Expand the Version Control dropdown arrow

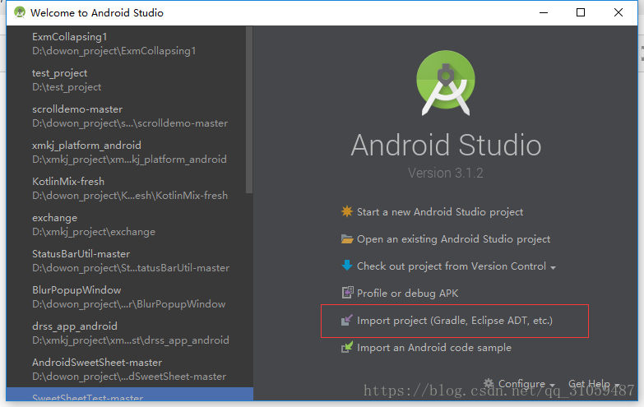[554, 268]
